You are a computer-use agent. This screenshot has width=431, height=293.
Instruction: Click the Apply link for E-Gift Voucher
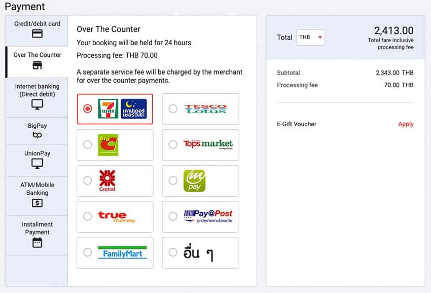[406, 124]
